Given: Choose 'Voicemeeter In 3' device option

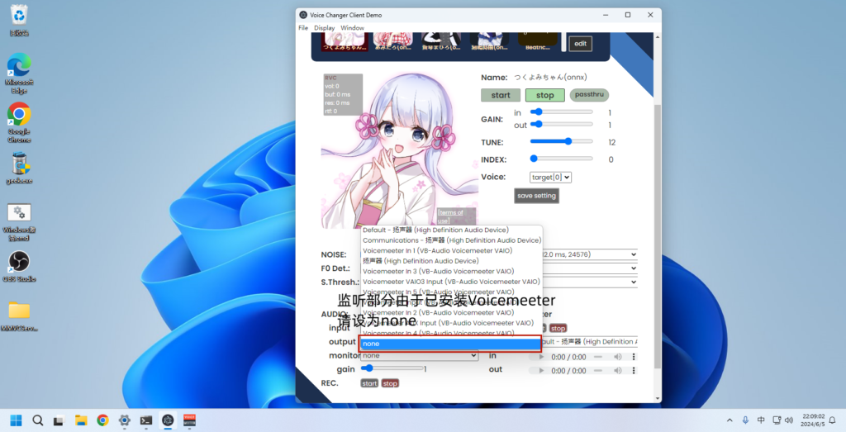Looking at the screenshot, I should tap(450, 271).
